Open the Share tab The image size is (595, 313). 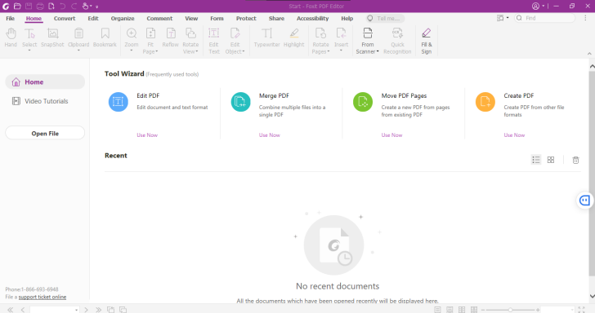click(276, 18)
